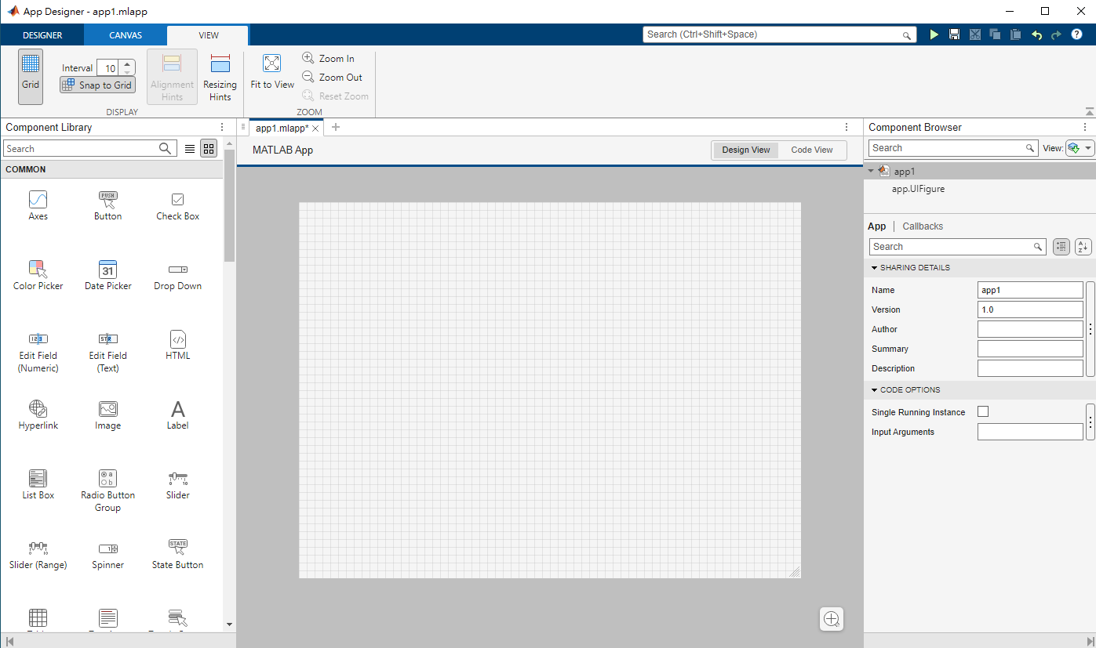
Task: Close the app1.mlapp tab
Action: point(315,128)
